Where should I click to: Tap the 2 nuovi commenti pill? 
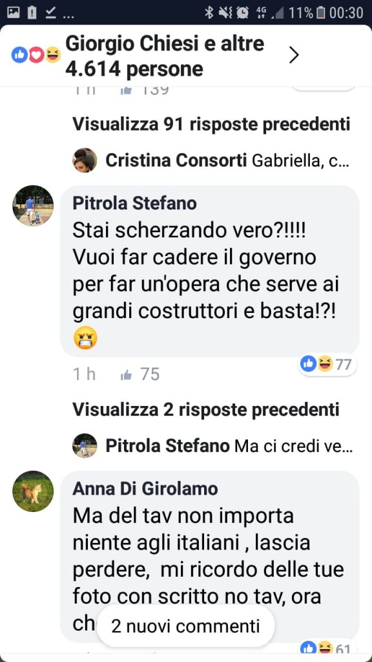click(185, 626)
